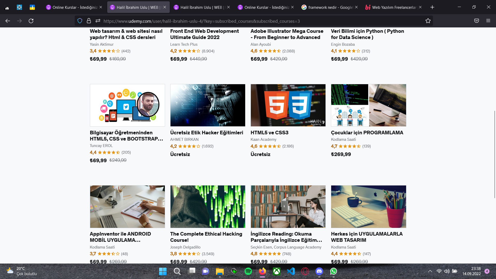Click the HTML5 ve CSS3 course image
Screen dimensions: 496x279
tap(288, 105)
